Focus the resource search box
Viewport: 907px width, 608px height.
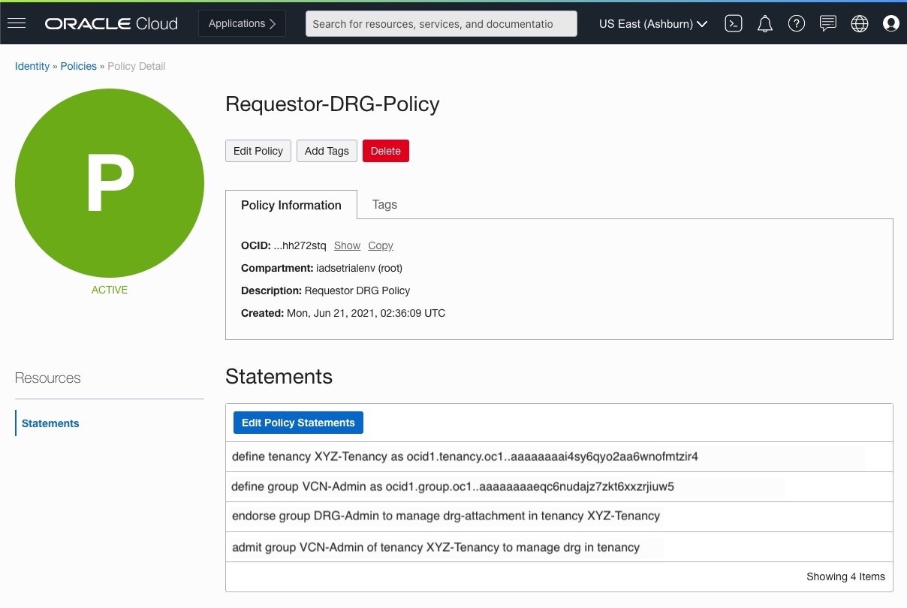(441, 23)
